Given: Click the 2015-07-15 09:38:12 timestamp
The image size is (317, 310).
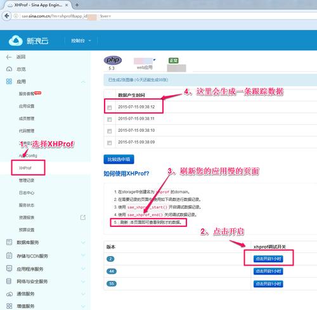Looking at the screenshot, I should coord(136,107).
